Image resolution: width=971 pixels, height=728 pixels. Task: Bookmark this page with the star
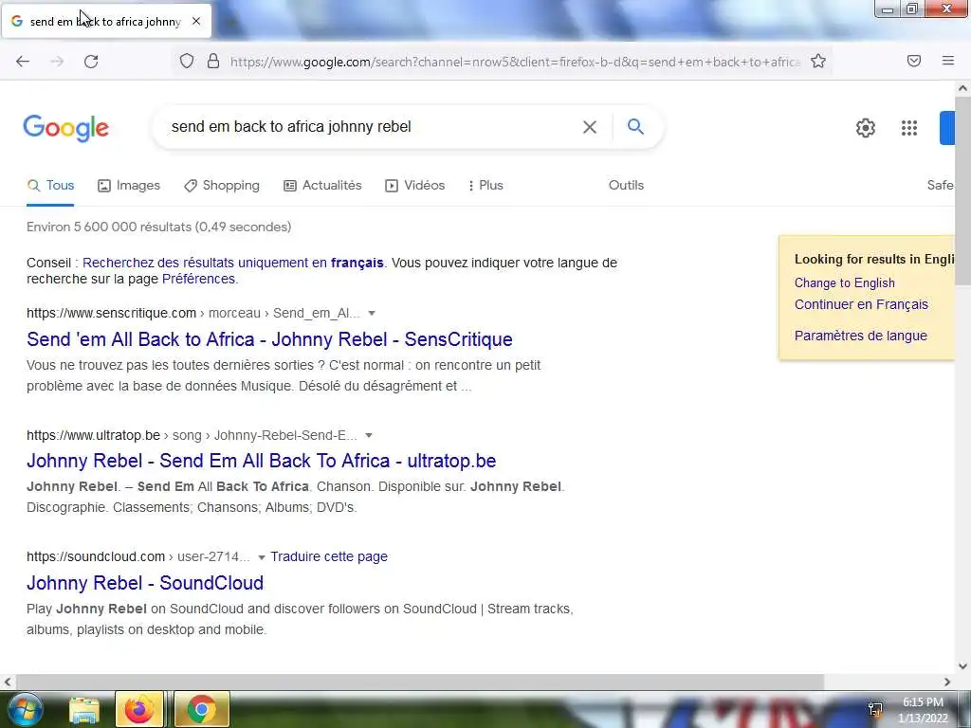click(x=818, y=61)
